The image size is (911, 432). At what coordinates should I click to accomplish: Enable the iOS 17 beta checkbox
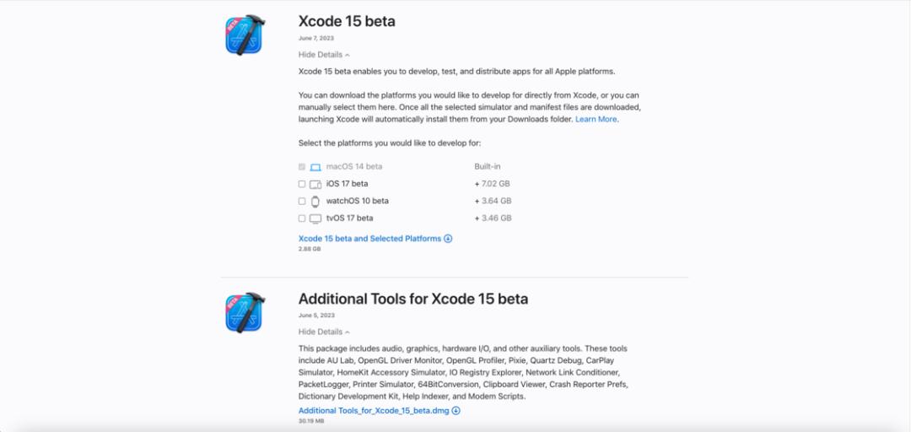(301, 184)
